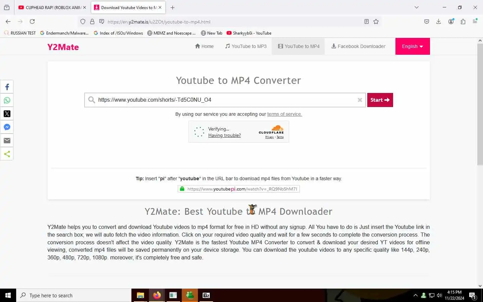This screenshot has height=302, width=483.
Task: Share page via X sidebar icon
Action: coord(7,114)
